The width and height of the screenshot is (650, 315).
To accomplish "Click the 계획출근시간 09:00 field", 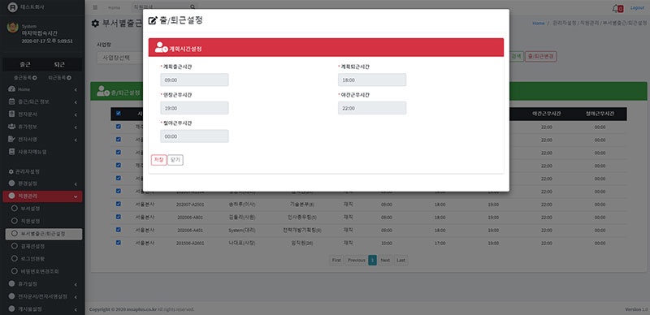I will (194, 80).
